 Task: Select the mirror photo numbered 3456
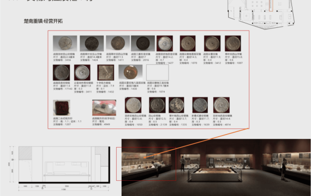pyautogui.click(x=65, y=44)
